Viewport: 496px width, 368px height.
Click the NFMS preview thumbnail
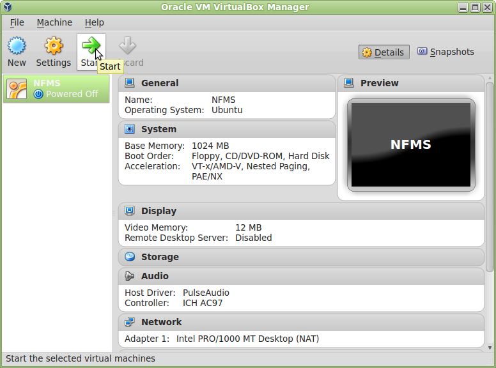(x=411, y=145)
